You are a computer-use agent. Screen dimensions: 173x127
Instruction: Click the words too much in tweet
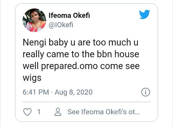(x=112, y=42)
